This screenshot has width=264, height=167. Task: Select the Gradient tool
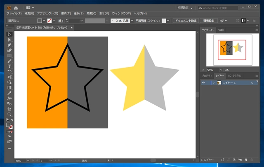[x=9, y=87]
